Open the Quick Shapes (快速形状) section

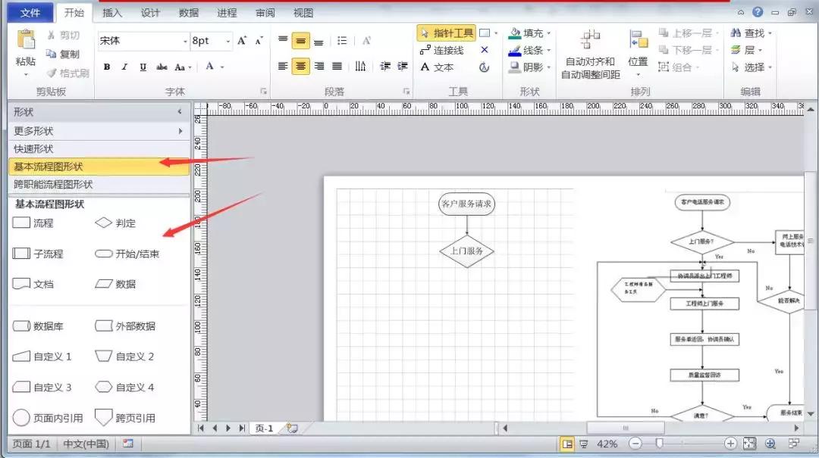[x=33, y=149]
